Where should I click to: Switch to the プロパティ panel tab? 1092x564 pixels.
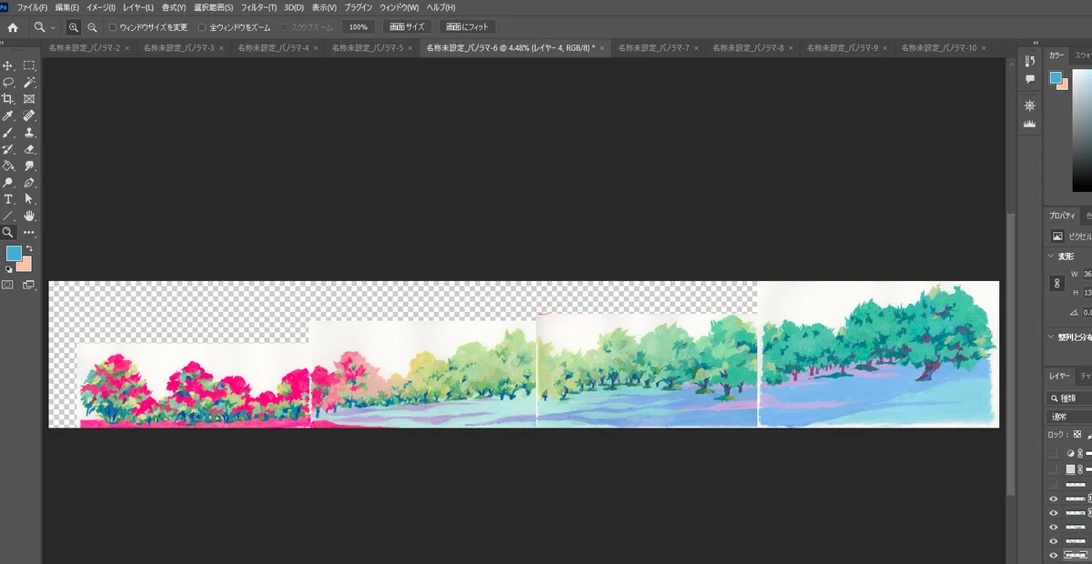coord(1062,216)
